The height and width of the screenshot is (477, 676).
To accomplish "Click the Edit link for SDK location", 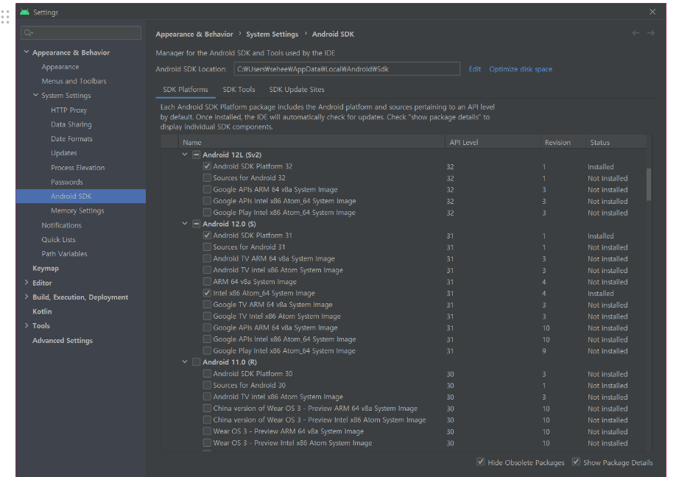I will (475, 69).
